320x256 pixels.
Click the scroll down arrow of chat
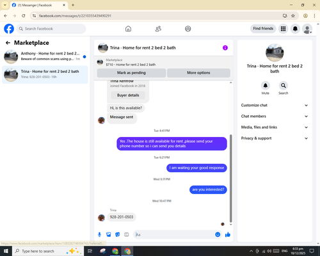(230, 225)
